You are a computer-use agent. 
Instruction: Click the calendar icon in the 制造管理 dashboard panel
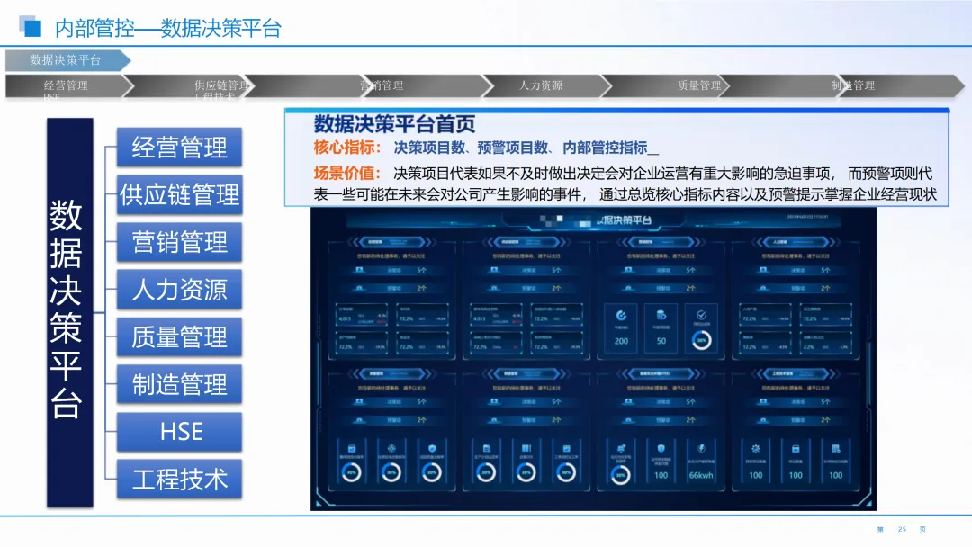566,449
